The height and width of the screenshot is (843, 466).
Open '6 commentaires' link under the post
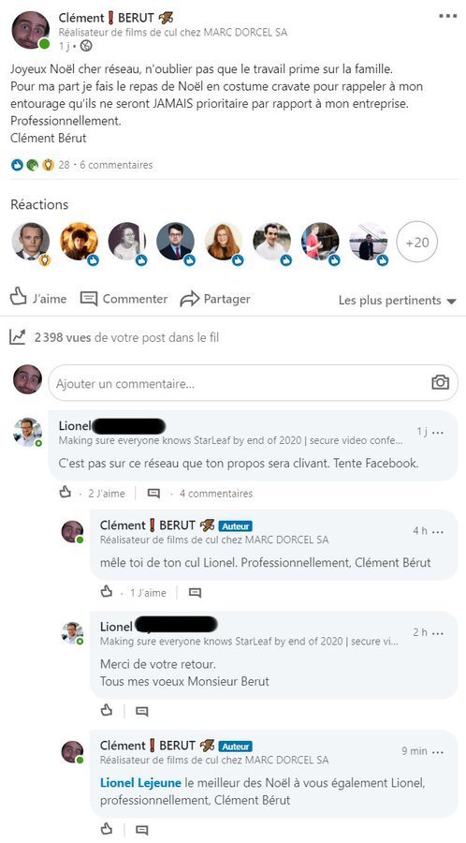click(x=116, y=165)
